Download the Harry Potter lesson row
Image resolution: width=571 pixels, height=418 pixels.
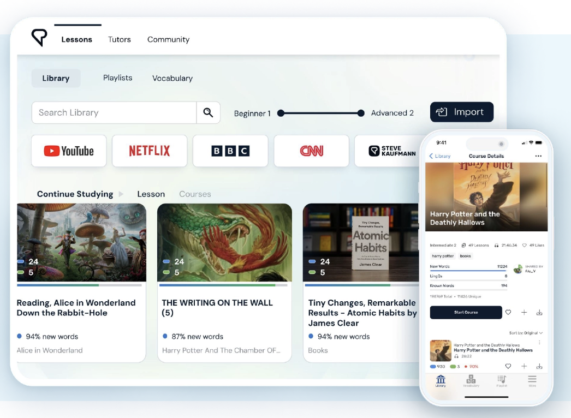(x=539, y=366)
